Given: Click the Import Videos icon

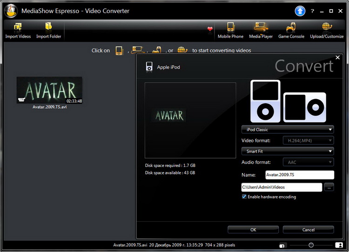Looking at the screenshot, I should pyautogui.click(x=18, y=27).
